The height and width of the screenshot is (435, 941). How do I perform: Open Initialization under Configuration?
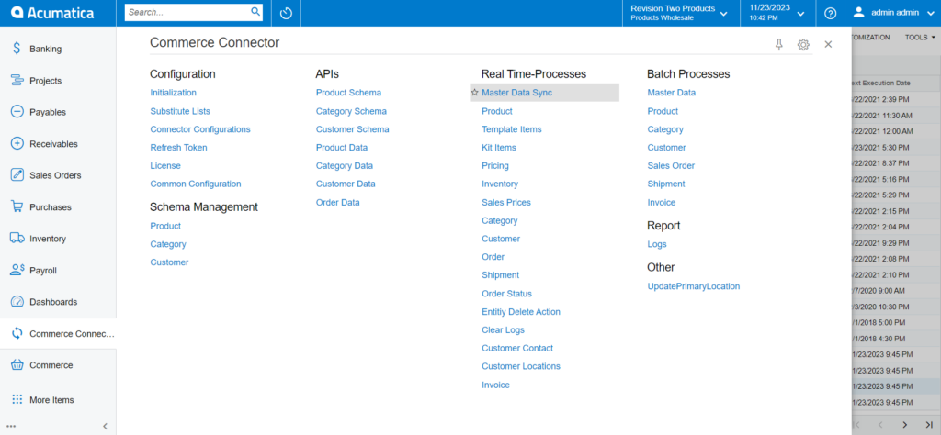click(x=174, y=93)
